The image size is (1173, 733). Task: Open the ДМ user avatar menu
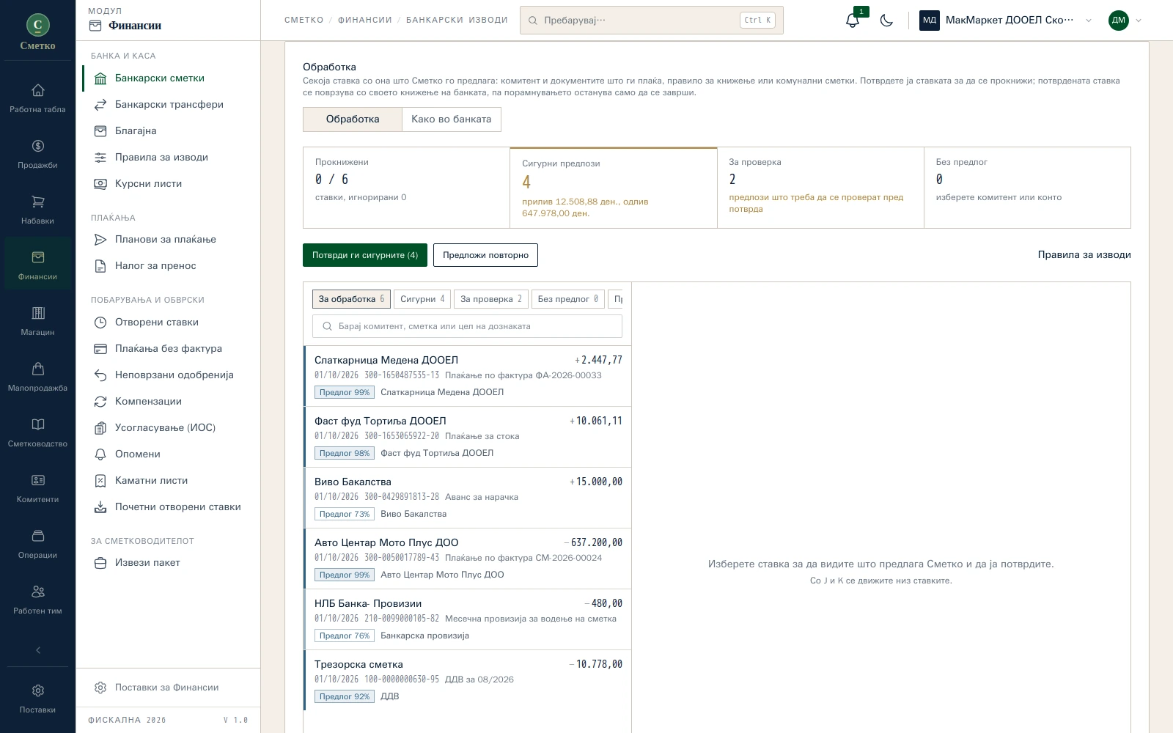coord(1125,20)
